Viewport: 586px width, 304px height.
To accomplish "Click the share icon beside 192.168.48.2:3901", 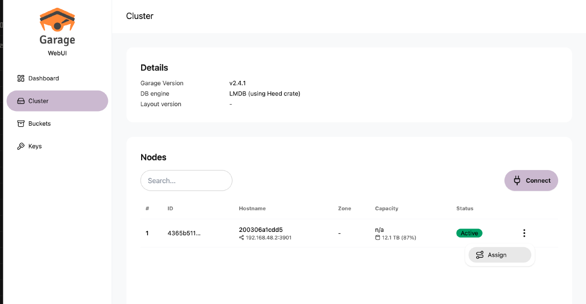I will 241,238.
